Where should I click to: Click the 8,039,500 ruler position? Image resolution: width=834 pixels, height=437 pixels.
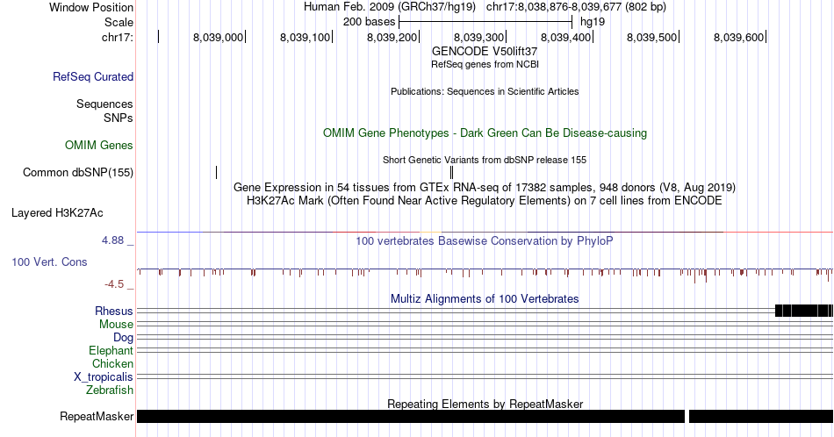pyautogui.click(x=652, y=37)
